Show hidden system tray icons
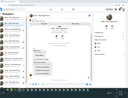Image resolution: width=128 pixels, height=98 pixels. 115,93
